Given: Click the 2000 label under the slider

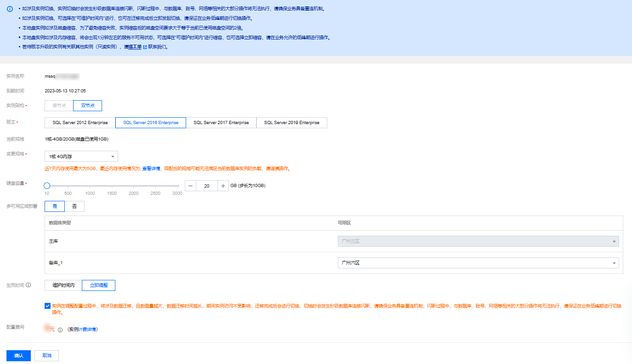Looking at the screenshot, I should 134,193.
